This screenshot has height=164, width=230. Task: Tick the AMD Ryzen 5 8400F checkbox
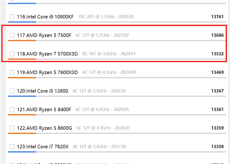(x=12, y=110)
